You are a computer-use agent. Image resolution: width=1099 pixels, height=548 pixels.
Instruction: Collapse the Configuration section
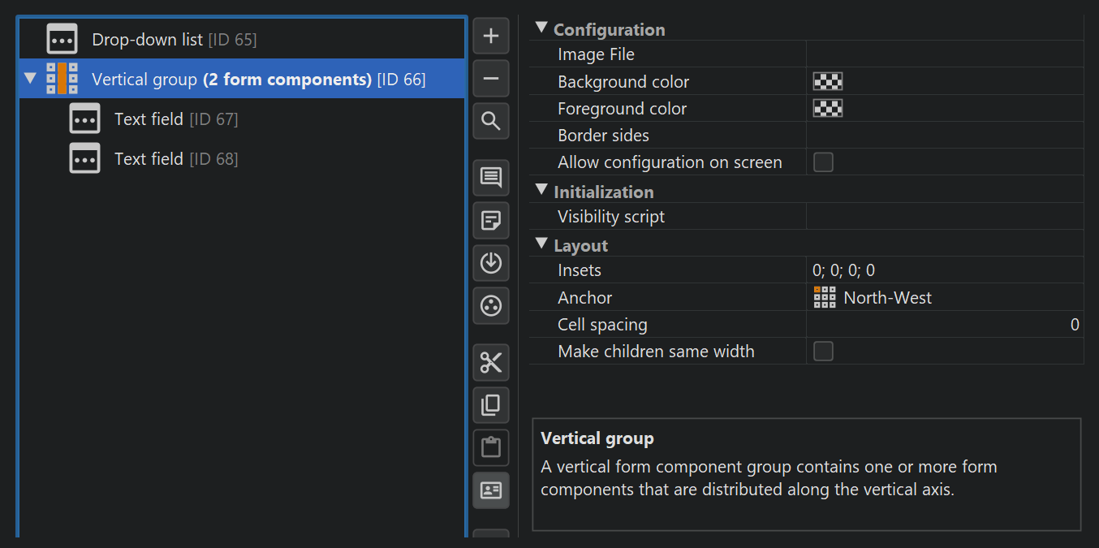(x=541, y=28)
